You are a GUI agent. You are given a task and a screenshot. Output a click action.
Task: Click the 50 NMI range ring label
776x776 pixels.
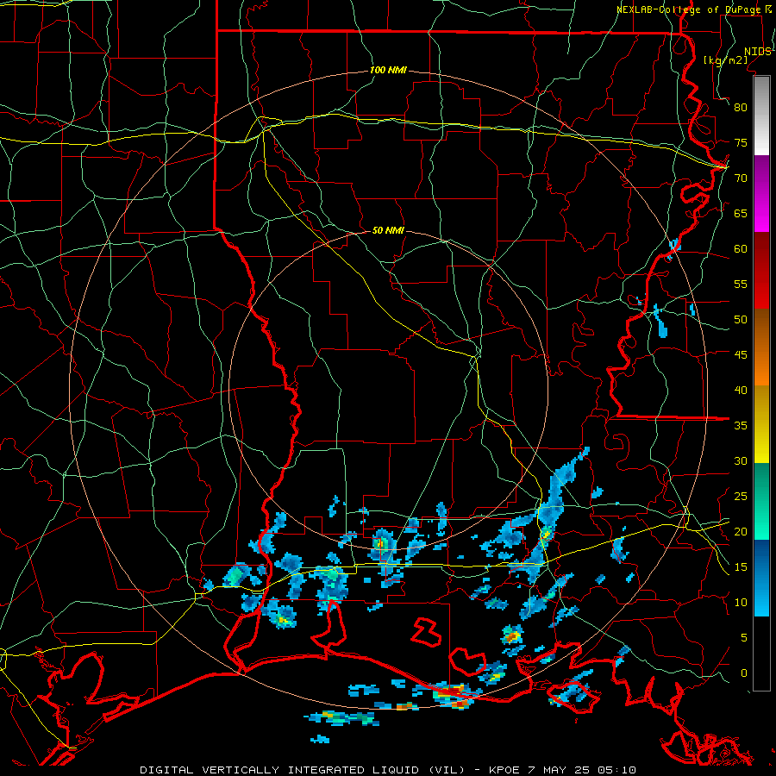(388, 230)
